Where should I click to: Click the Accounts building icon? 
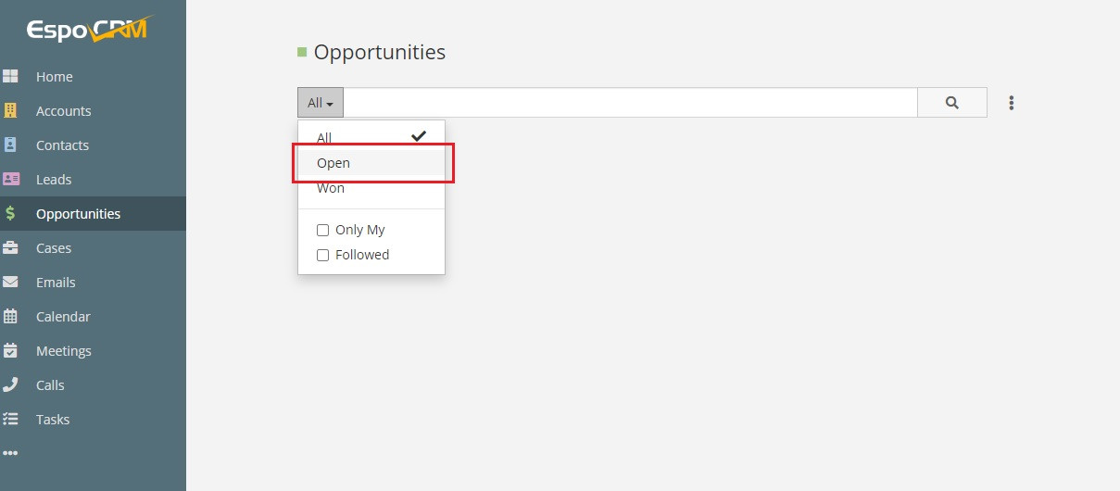(x=10, y=111)
